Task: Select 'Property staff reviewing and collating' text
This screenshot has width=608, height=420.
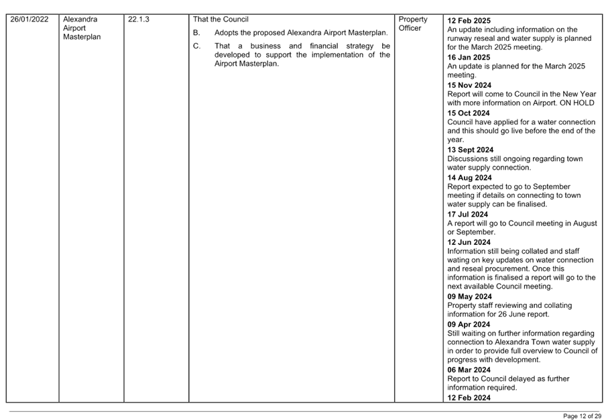Action: pyautogui.click(x=509, y=310)
